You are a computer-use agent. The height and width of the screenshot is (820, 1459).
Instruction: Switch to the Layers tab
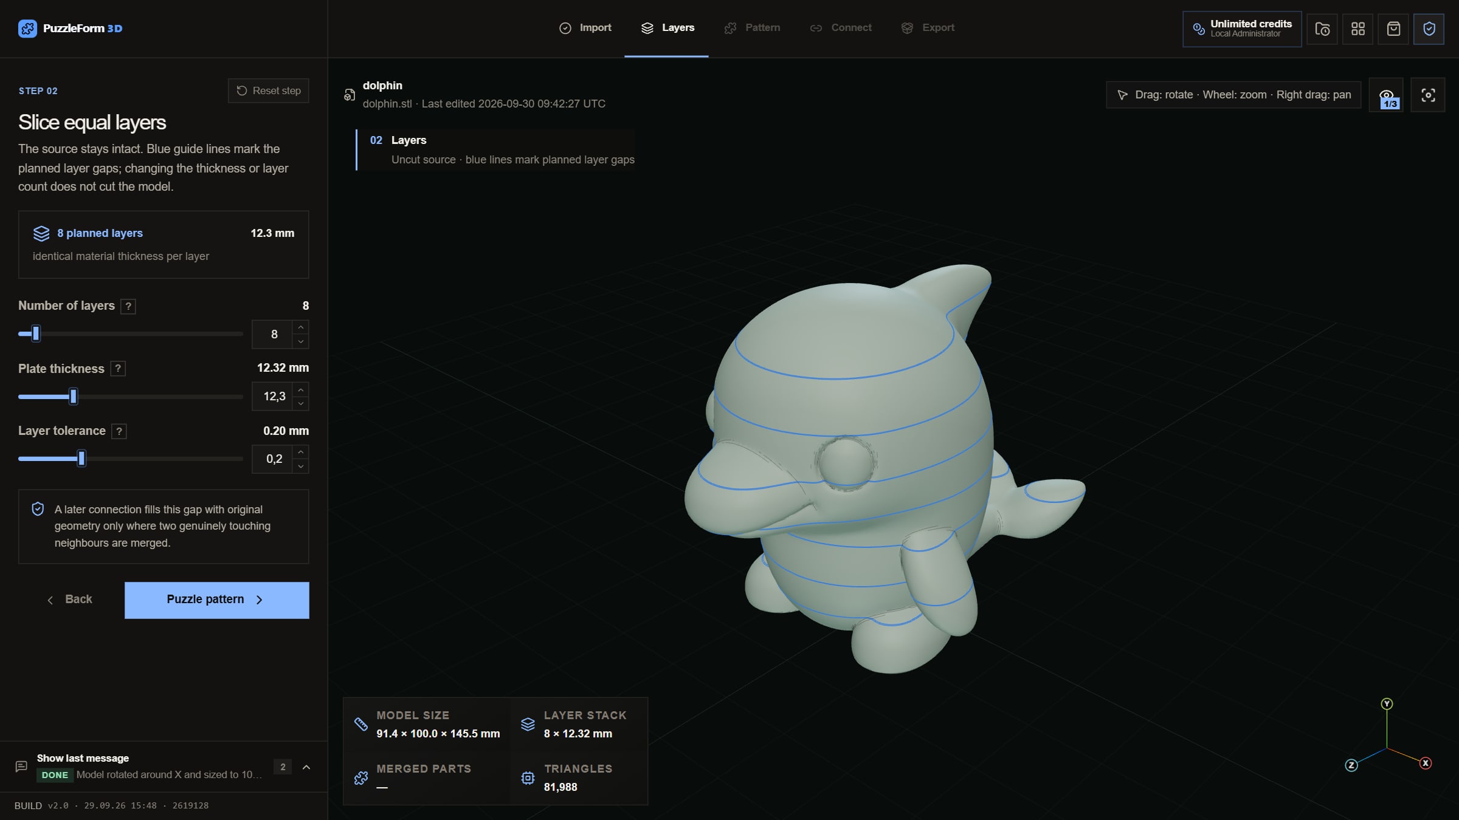pos(667,28)
